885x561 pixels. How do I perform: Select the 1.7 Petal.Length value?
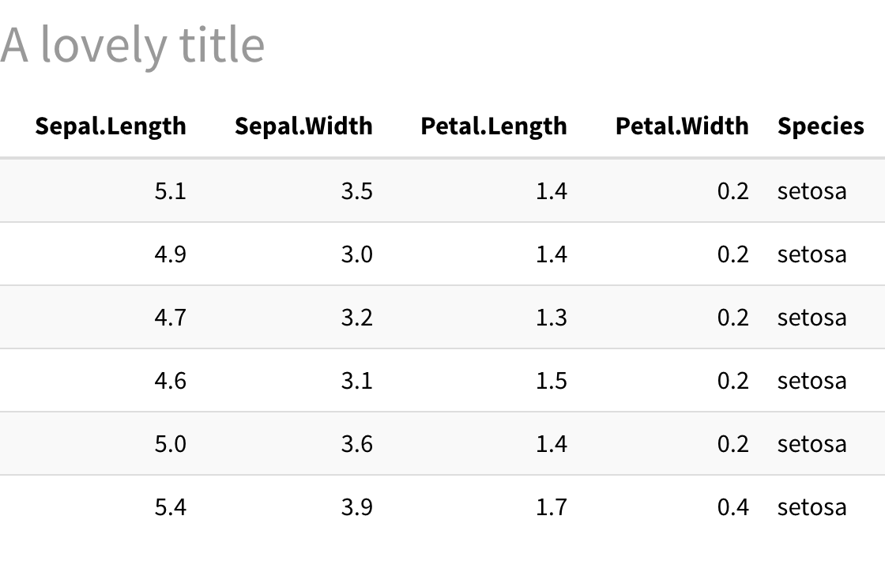click(551, 507)
